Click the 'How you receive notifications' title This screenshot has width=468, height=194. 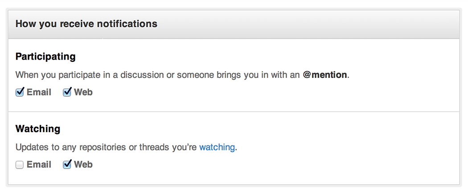(86, 24)
